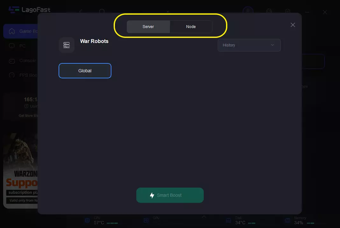Click the Disk 34°C reading
This screenshot has height=228, width=340.
click(240, 223)
